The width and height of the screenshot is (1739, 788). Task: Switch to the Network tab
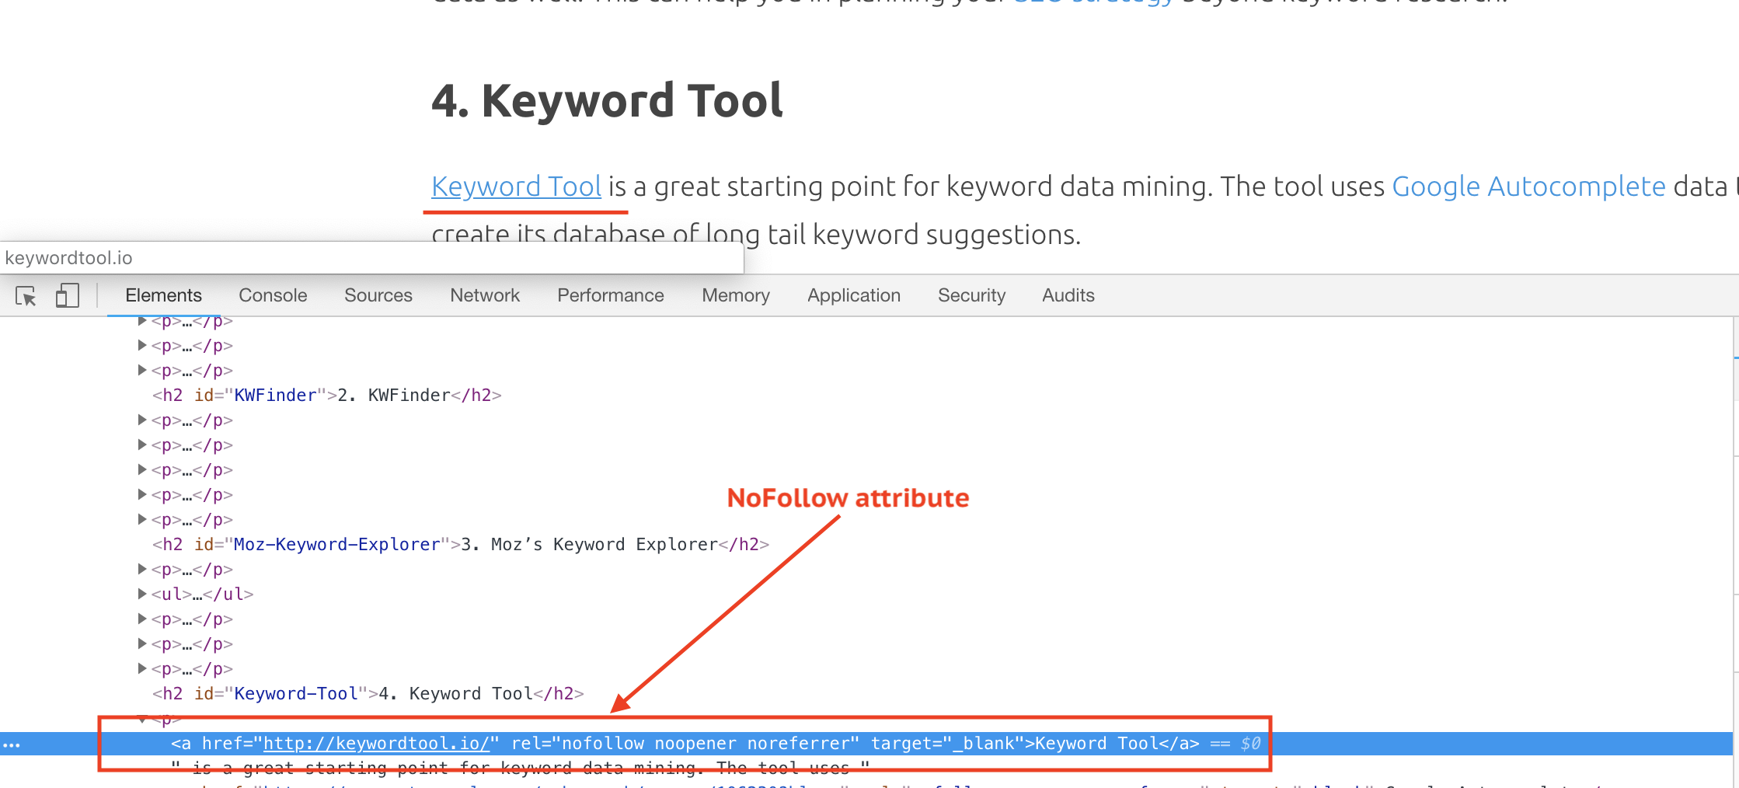pos(485,295)
